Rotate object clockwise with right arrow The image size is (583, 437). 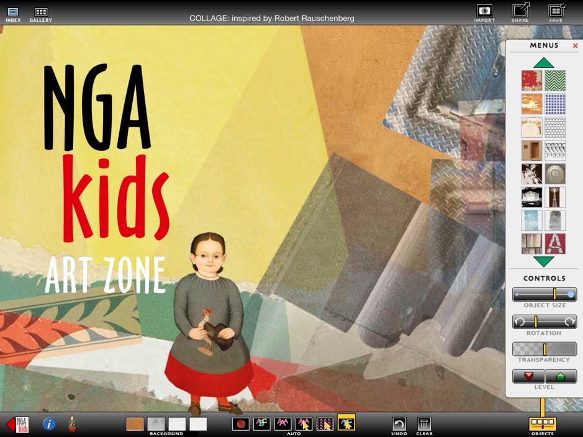pyautogui.click(x=569, y=322)
